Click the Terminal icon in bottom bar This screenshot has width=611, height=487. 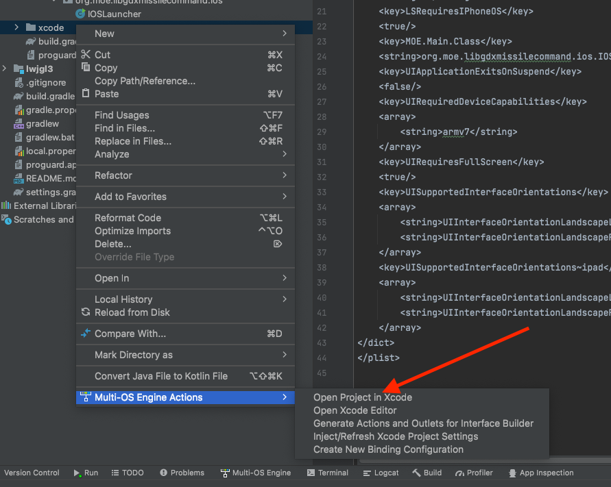tap(311, 473)
